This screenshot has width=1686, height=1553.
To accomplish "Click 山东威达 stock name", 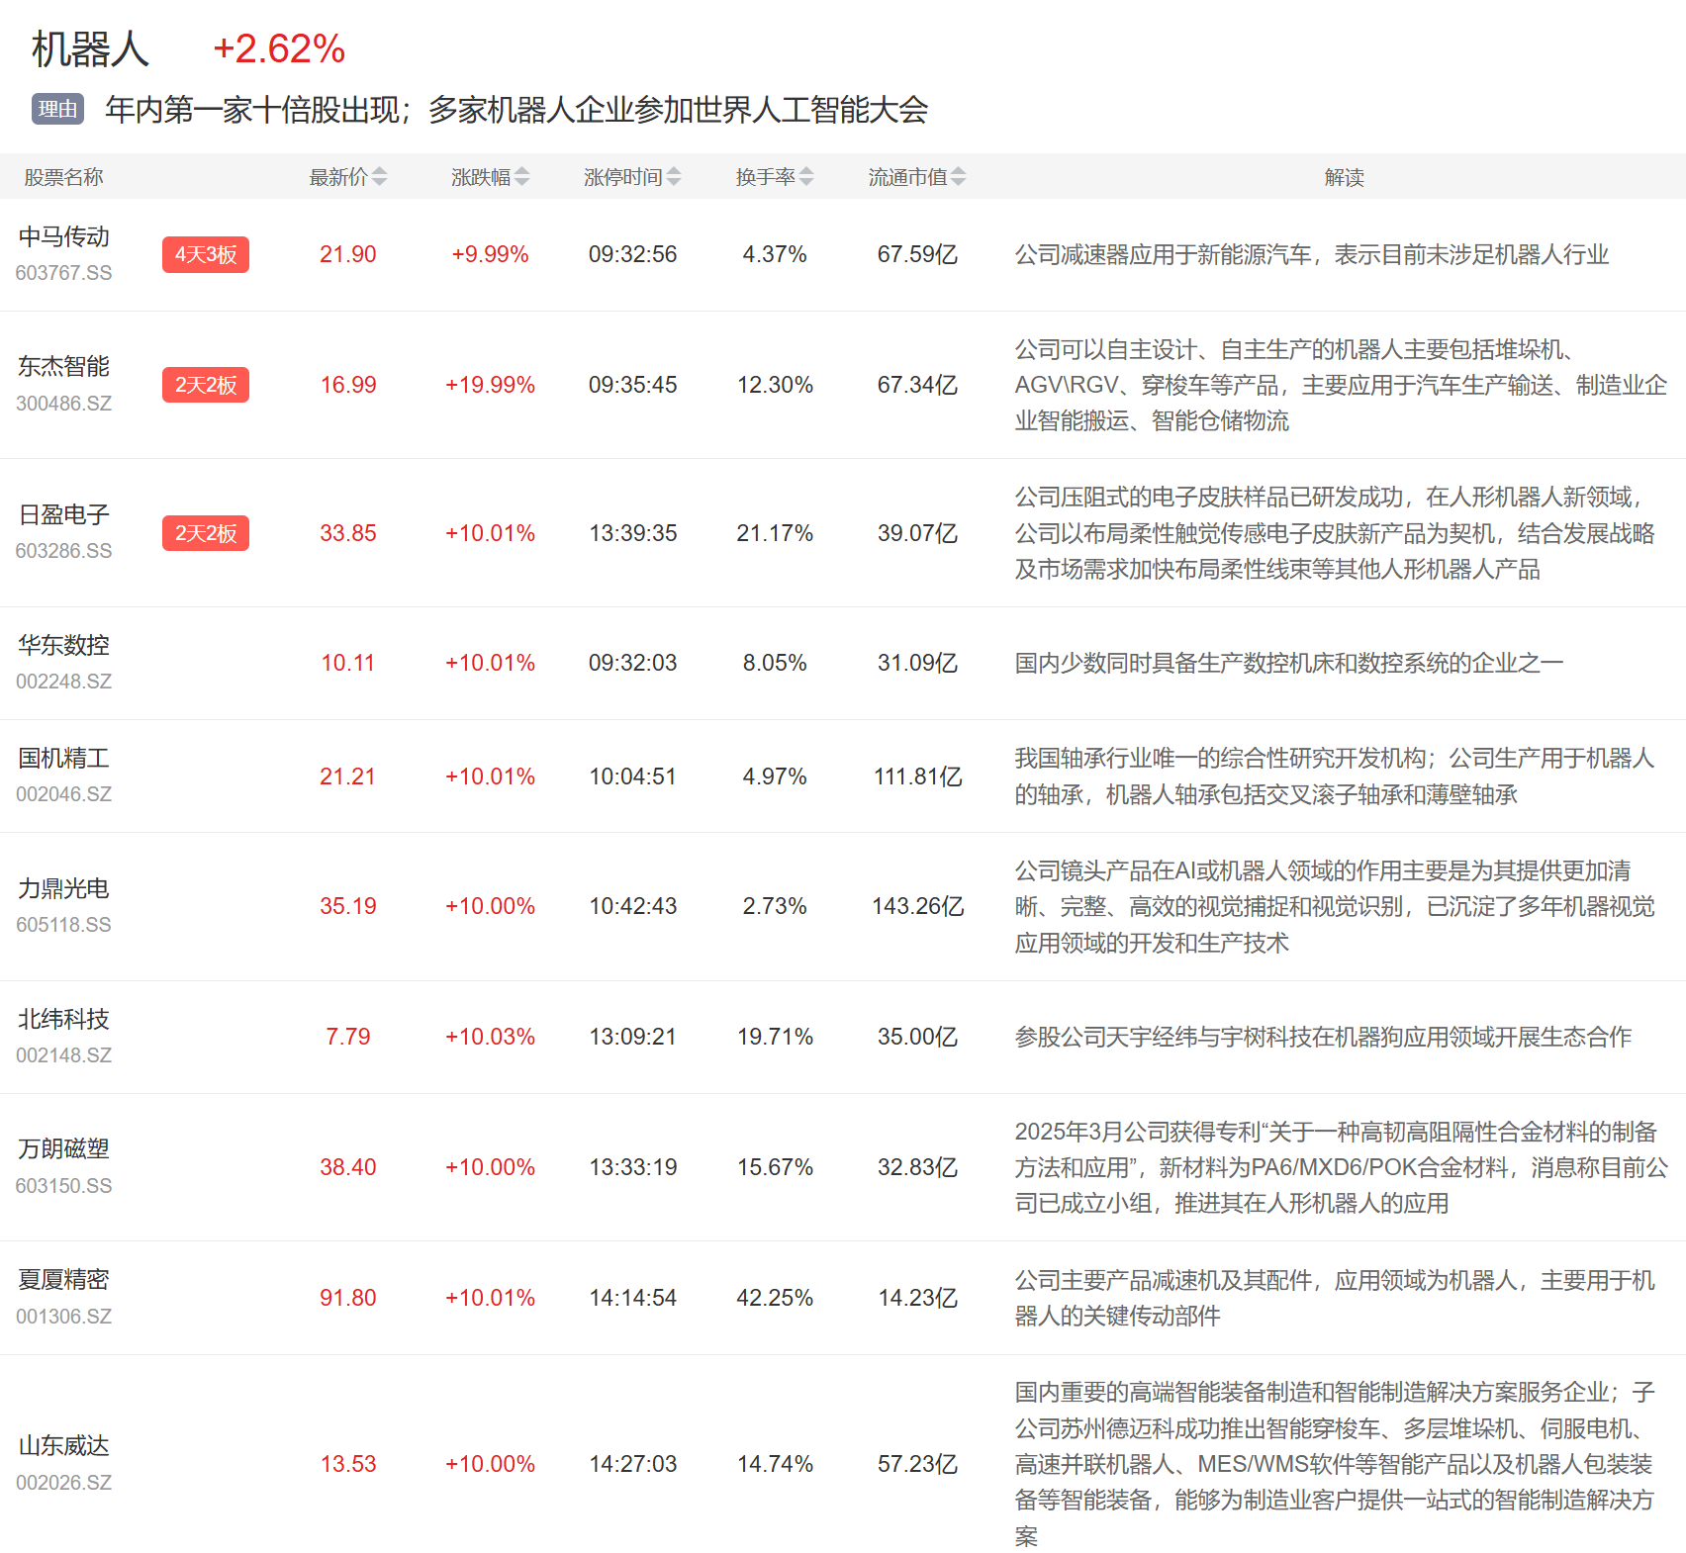I will pos(64,1445).
